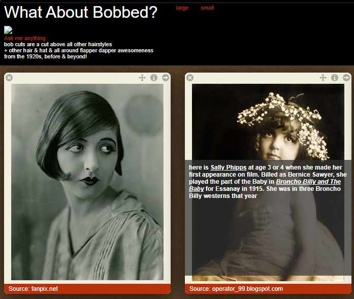Open the child with flower headdress photo
Screen dimensions: 354x299
pyautogui.click(x=268, y=122)
